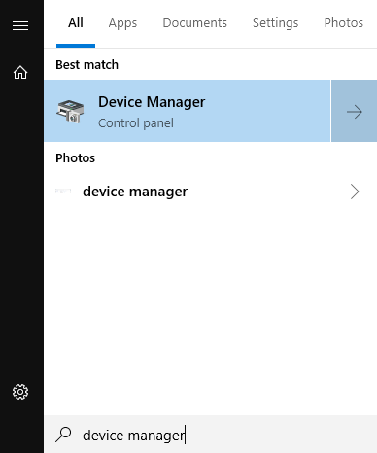Open Device Manager Control panel result

coord(188,111)
